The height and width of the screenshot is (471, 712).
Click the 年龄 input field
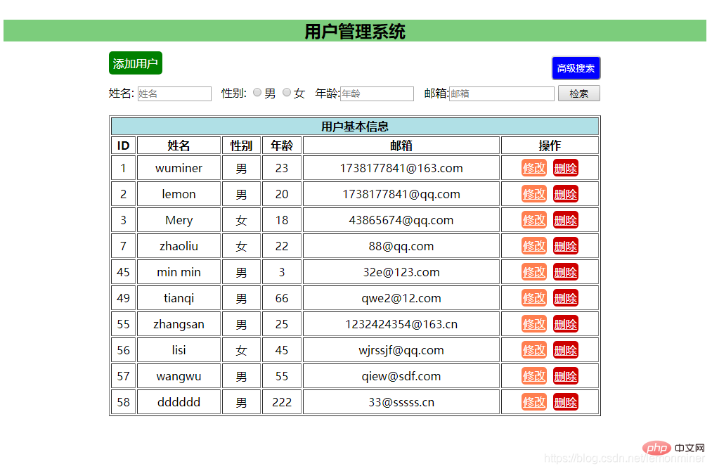[x=377, y=93]
